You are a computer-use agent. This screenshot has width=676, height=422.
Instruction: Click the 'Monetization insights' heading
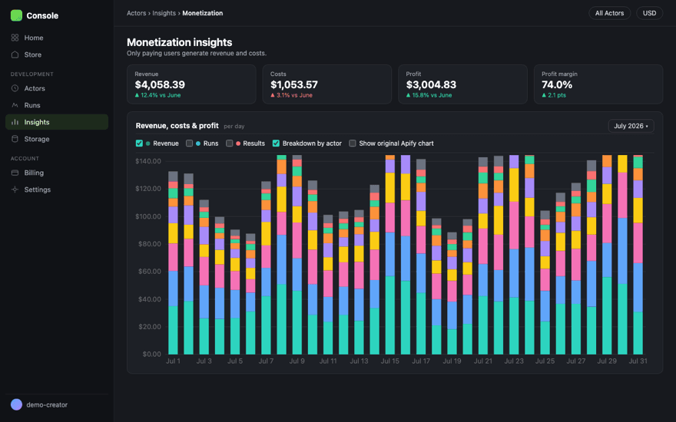pyautogui.click(x=179, y=42)
